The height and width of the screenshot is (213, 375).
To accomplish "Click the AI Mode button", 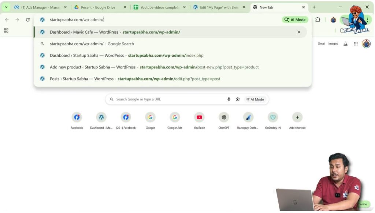I will pos(295,19).
